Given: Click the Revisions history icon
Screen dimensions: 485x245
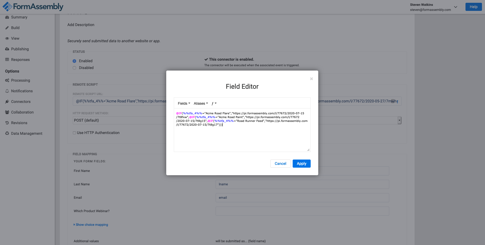Looking at the screenshot, I should pos(7,123).
